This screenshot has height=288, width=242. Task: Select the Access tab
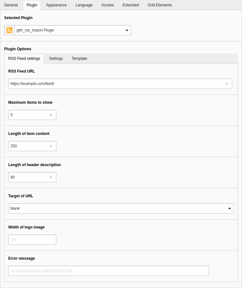(x=107, y=5)
